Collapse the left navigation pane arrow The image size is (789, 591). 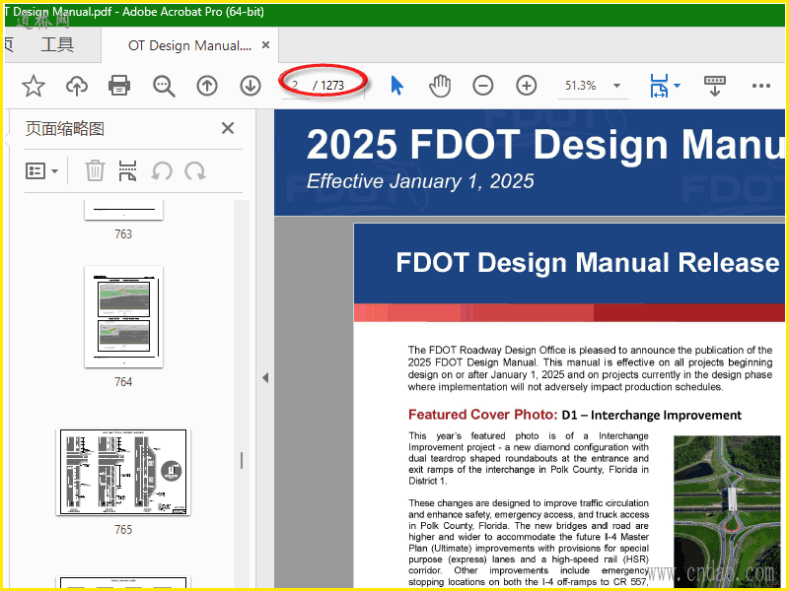264,377
